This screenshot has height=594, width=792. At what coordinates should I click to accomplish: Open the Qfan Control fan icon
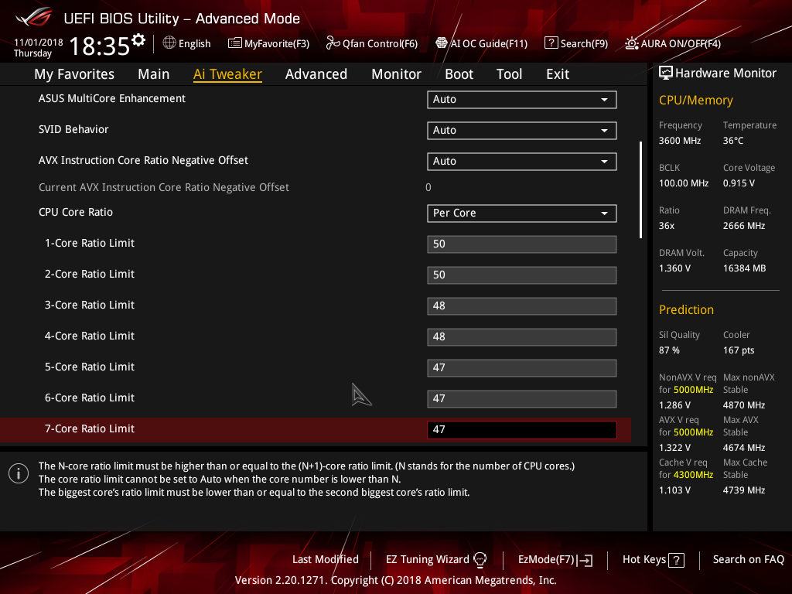click(x=333, y=43)
